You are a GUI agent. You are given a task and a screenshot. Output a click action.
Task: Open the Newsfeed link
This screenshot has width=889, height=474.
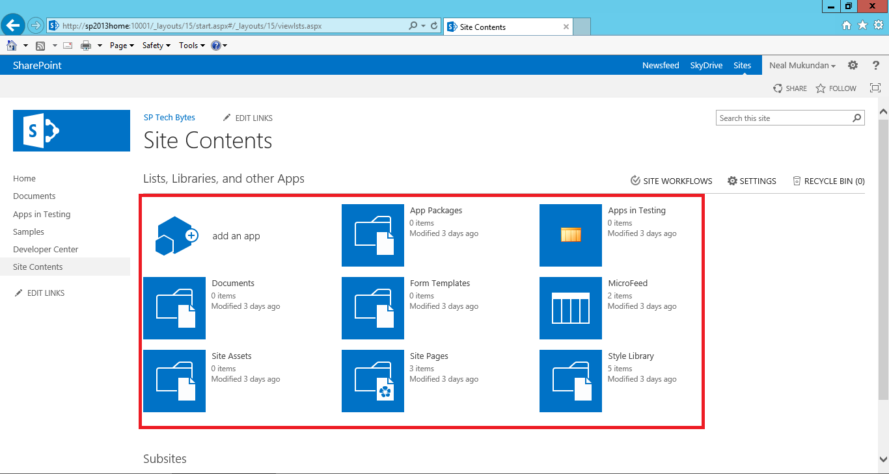pyautogui.click(x=661, y=65)
